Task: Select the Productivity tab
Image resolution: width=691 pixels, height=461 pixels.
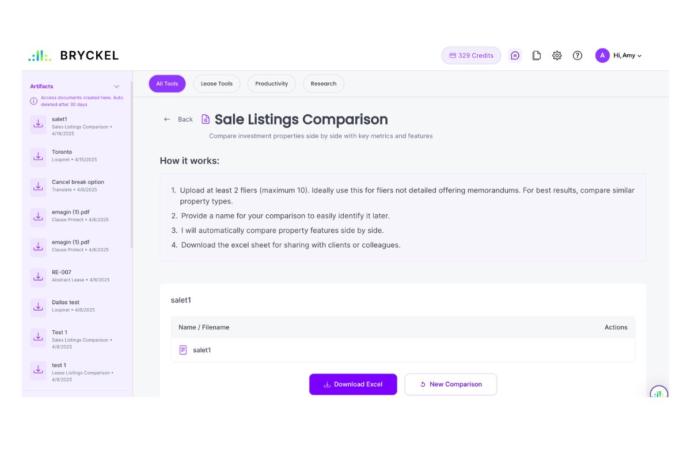Action: tap(271, 84)
